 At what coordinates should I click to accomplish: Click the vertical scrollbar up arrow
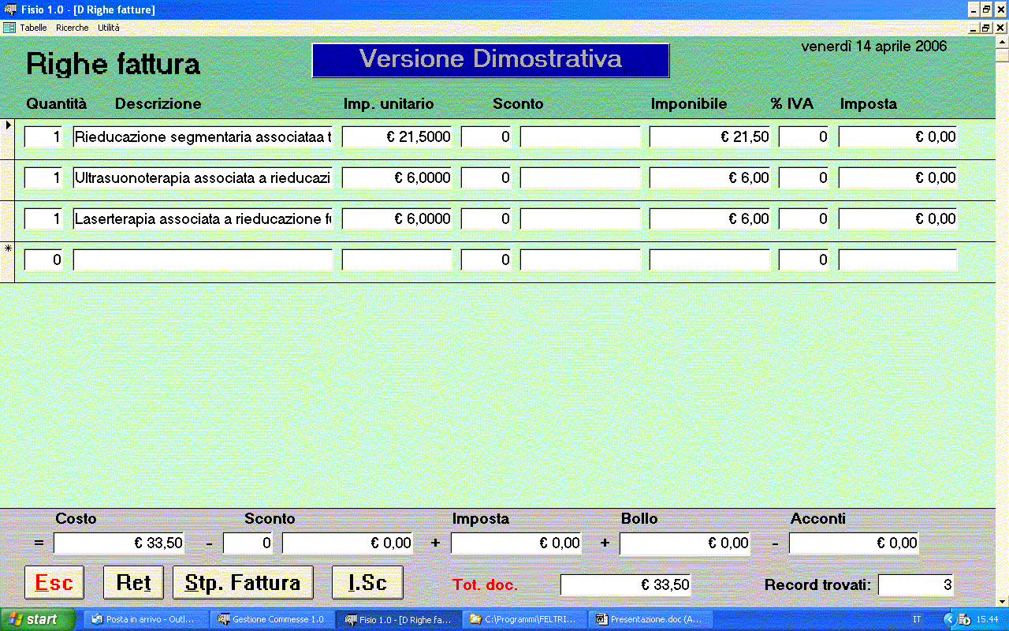pyautogui.click(x=1002, y=43)
